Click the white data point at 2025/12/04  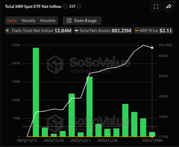click(x=152, y=48)
